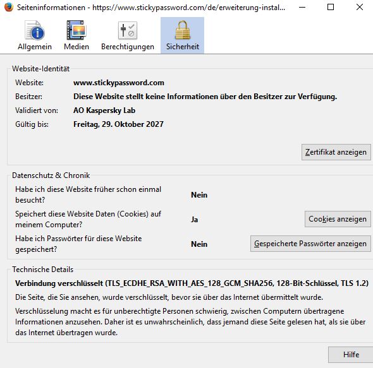Click the Hilfe button

[x=351, y=355]
